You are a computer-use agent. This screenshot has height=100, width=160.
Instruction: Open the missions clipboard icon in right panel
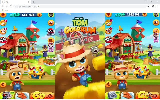(x=108, y=31)
